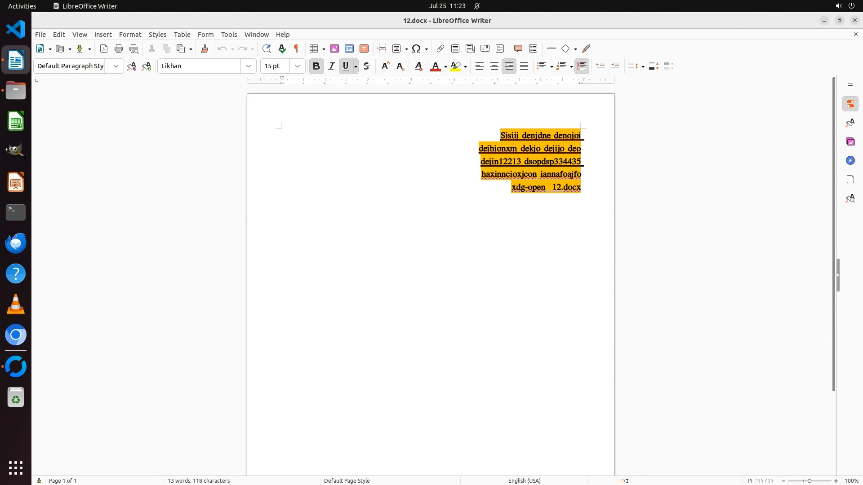Open Find and Replace tool
The width and height of the screenshot is (863, 485).
pyautogui.click(x=267, y=48)
